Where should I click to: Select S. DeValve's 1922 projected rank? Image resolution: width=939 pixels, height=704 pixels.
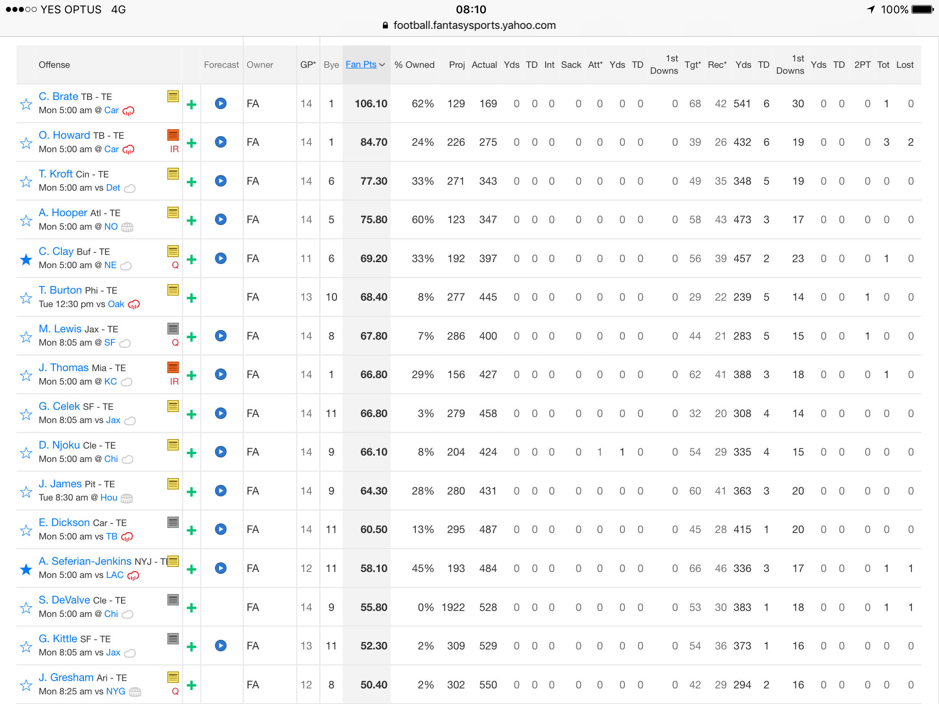[453, 607]
